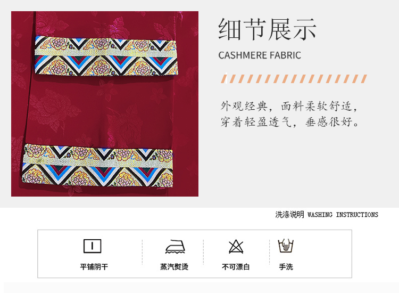The height and width of the screenshot is (293, 399).
Task: Click the dashed divider after flat dry
Action: (142, 252)
